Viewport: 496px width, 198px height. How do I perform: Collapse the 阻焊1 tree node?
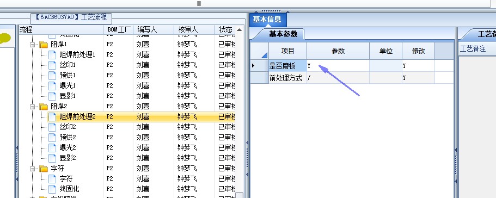(32, 45)
